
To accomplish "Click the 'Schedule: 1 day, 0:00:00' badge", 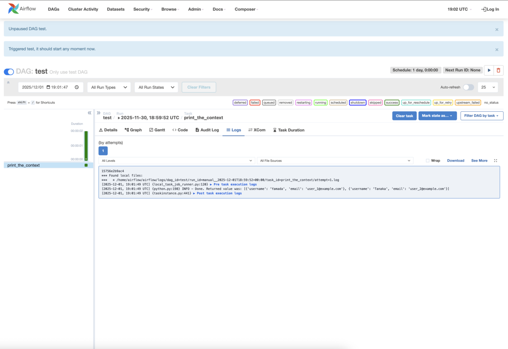I will tap(416, 70).
